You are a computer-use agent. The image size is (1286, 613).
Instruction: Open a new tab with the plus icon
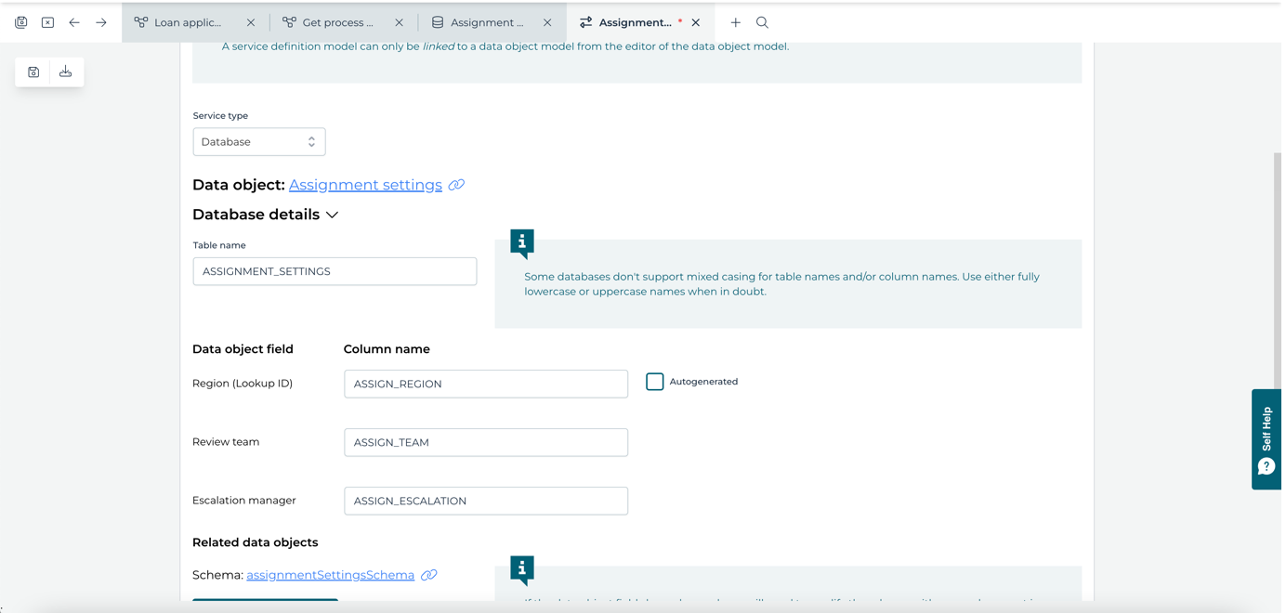coord(734,21)
